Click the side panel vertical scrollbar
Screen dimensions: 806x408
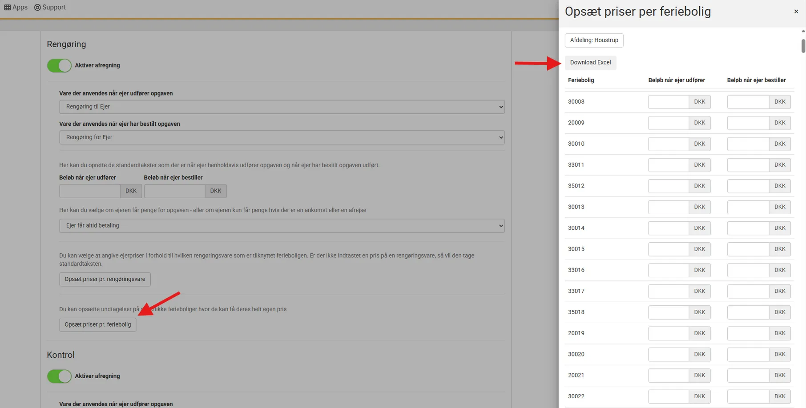803,46
